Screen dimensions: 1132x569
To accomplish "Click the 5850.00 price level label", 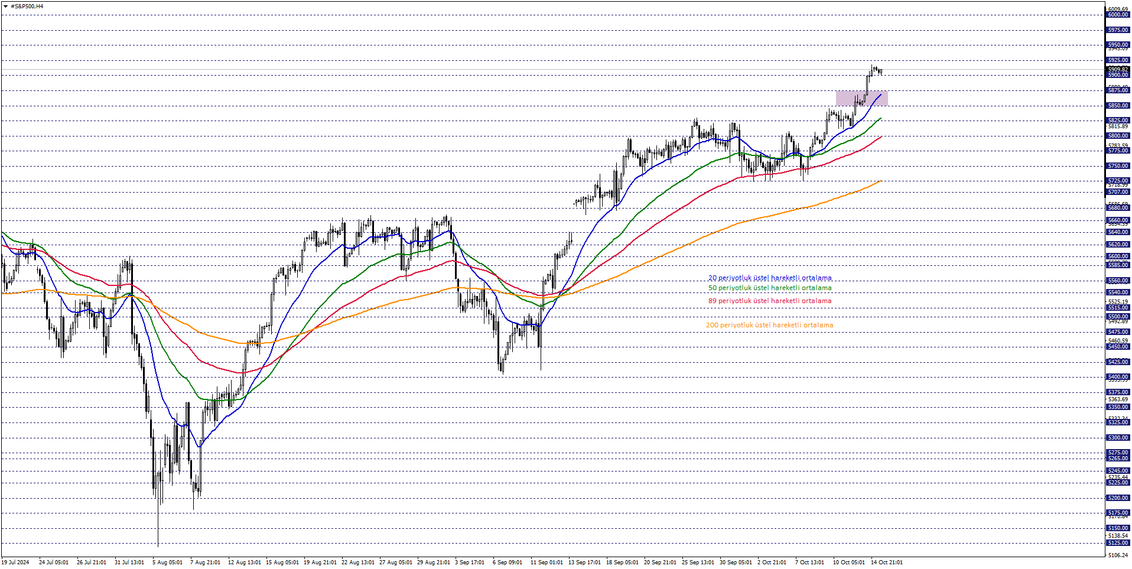I will [1118, 106].
